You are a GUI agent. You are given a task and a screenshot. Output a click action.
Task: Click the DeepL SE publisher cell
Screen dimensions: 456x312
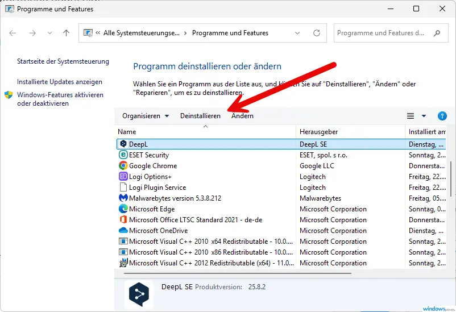point(313,144)
